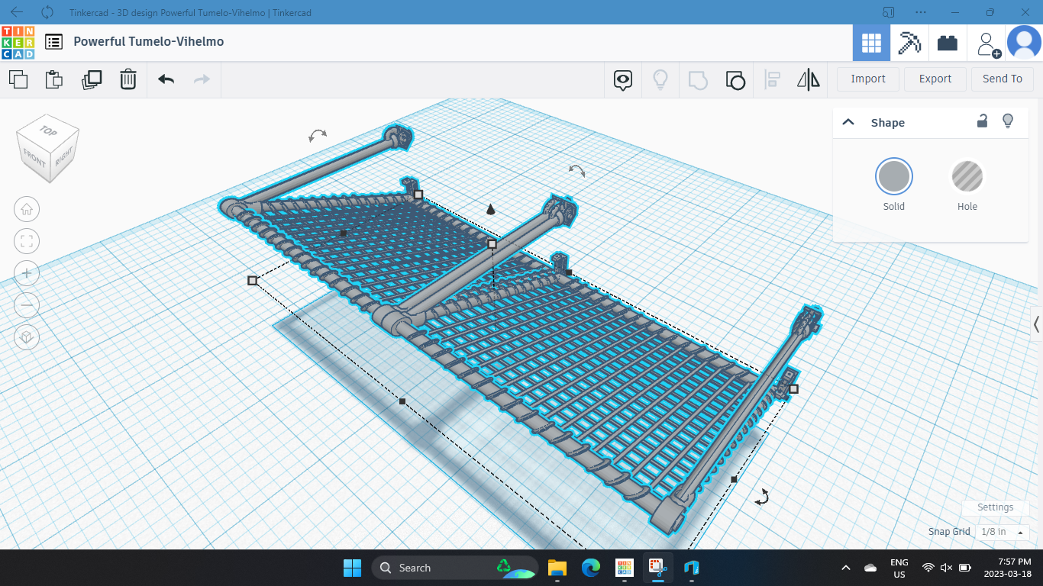
Task: Go back with the browser back arrow
Action: (x=17, y=12)
